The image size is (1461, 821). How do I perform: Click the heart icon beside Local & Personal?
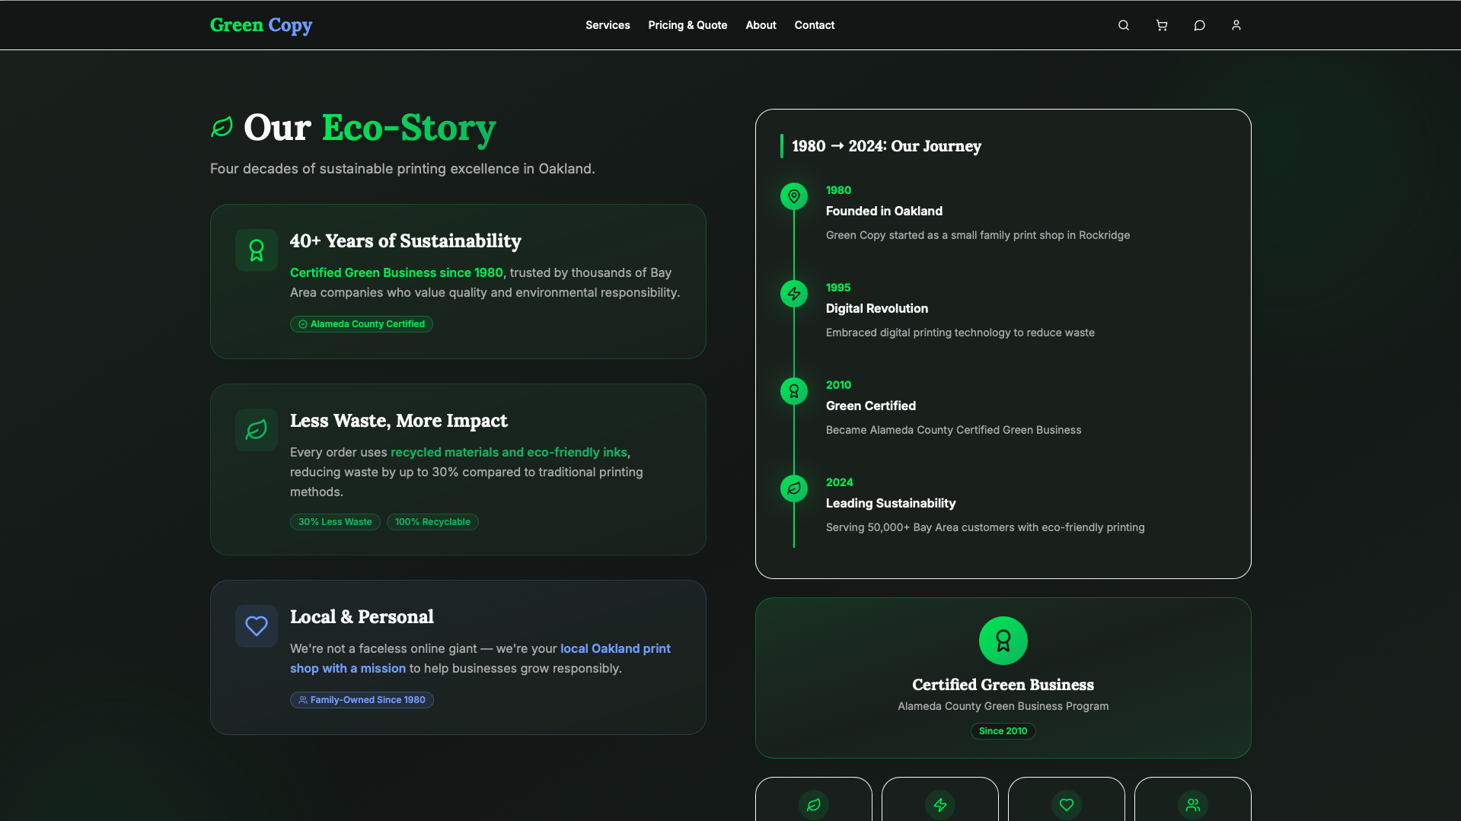coord(257,626)
